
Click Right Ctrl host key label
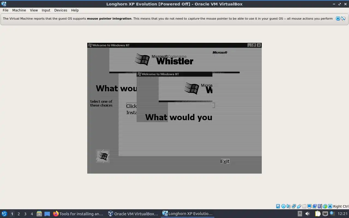point(341,206)
